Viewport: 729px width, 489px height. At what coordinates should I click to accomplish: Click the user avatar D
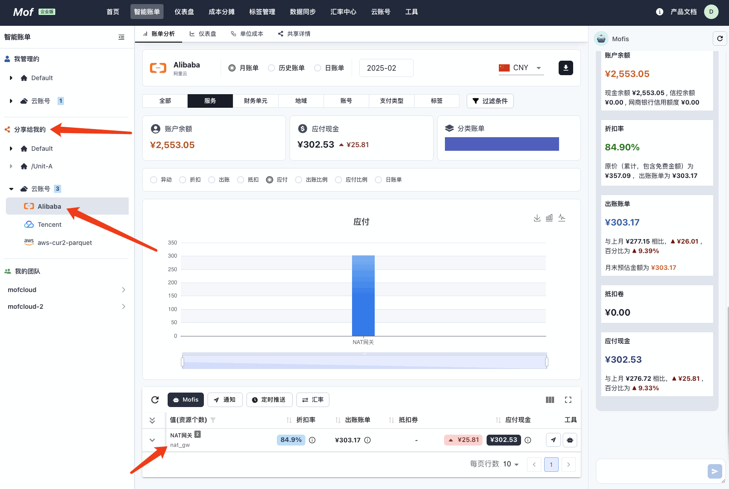click(711, 12)
